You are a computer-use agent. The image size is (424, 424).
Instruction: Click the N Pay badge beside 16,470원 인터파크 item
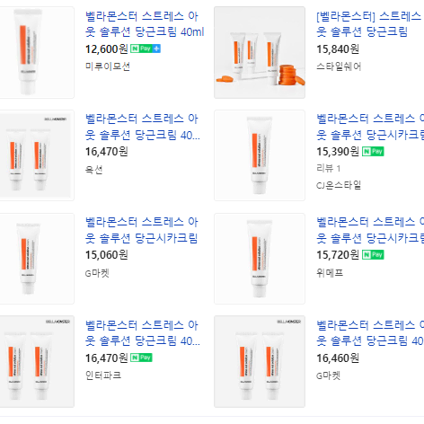coord(141,358)
